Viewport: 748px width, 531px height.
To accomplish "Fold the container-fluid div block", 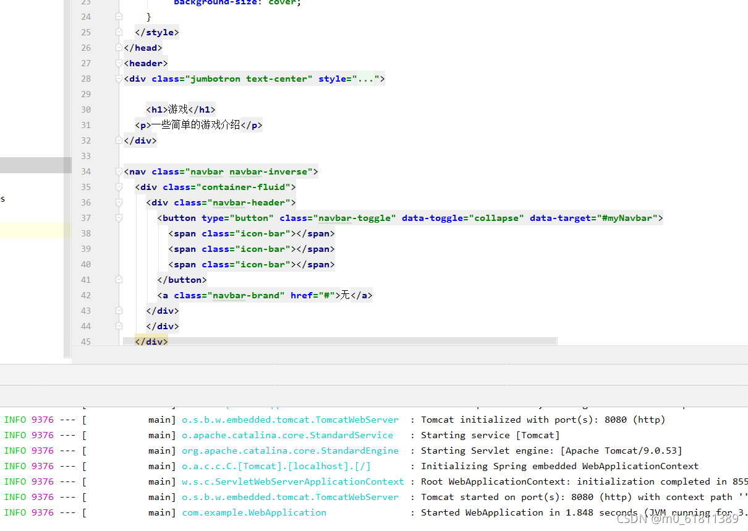I will pyautogui.click(x=119, y=187).
